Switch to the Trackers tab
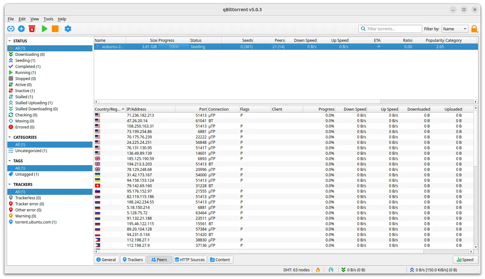The image size is (485, 279). 133,260
